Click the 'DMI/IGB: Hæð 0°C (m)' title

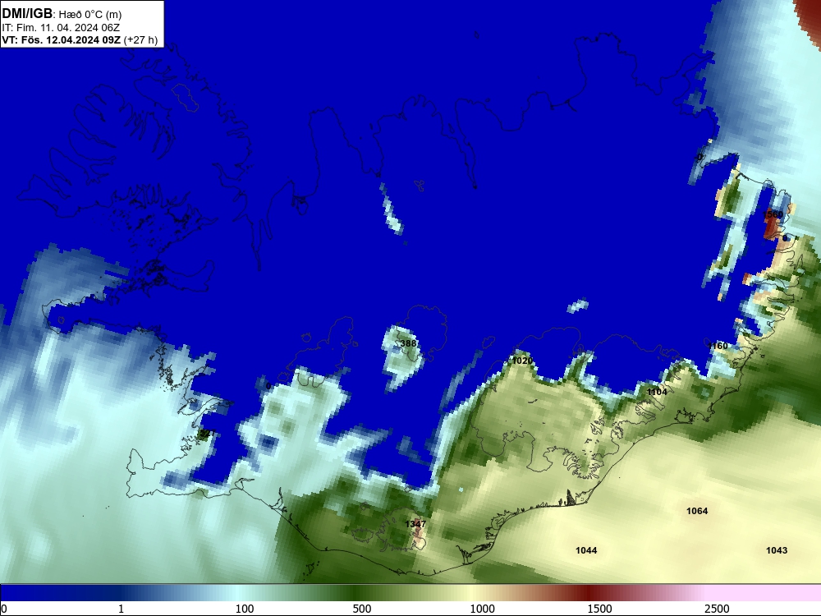tap(62, 14)
